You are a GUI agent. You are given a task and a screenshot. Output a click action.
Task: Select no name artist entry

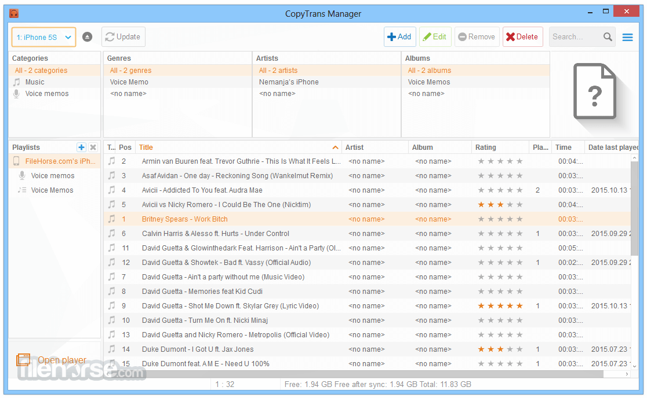pyautogui.click(x=326, y=94)
